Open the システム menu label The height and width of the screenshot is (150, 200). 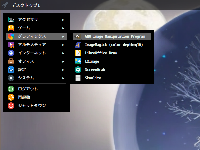26,78
